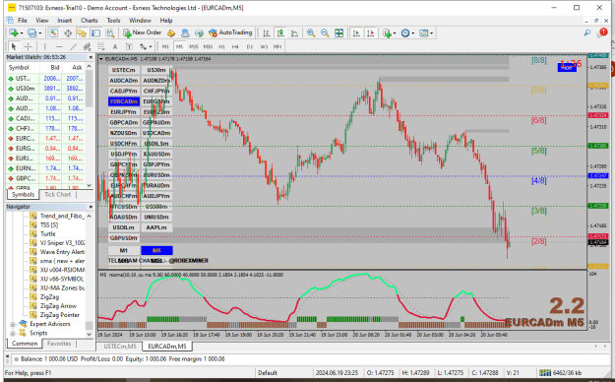The width and height of the screenshot is (615, 382).
Task: Click the XAUUSDm symbol button on chart
Action: click(156, 154)
